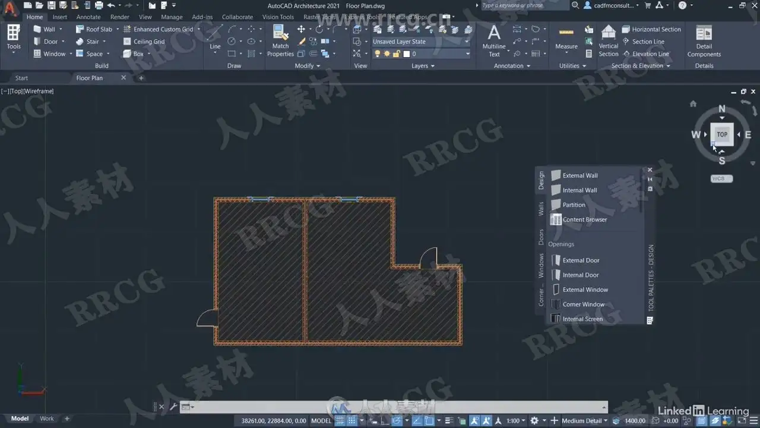Click Ceiling Grid button
Viewport: 760px width, 428px height.
[x=144, y=42]
